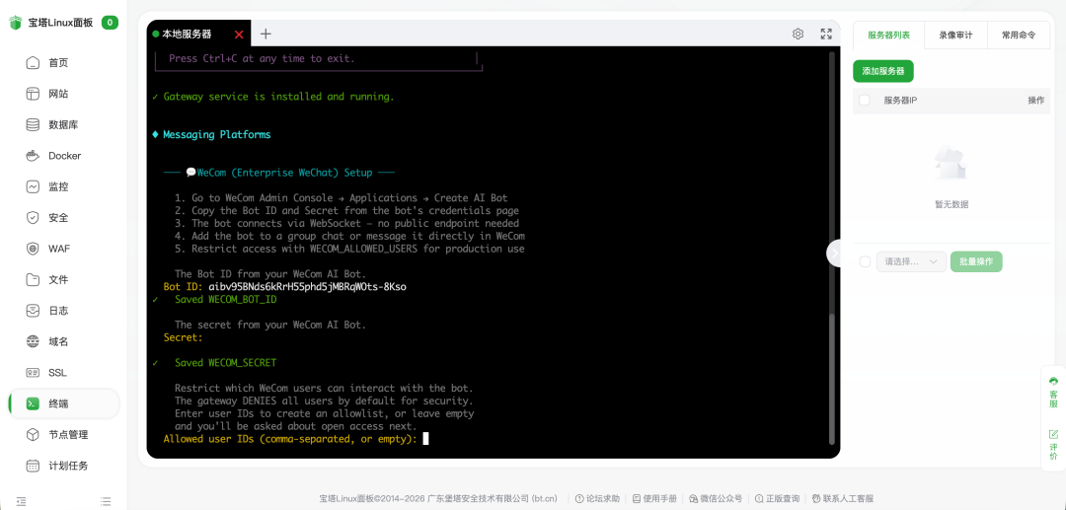Collapse the server list side panel arrow
This screenshot has width=1066, height=510.
coord(834,253)
